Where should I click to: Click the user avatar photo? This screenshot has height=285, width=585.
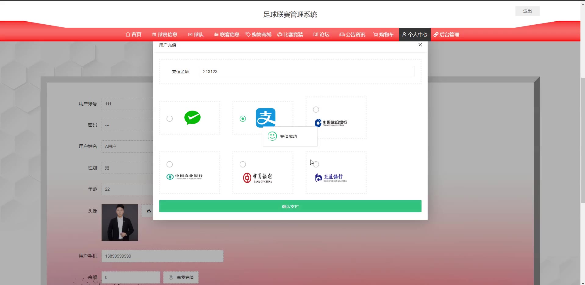click(120, 223)
